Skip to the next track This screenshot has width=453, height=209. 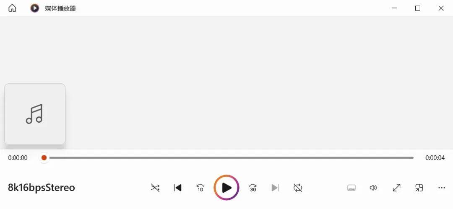[x=275, y=188]
